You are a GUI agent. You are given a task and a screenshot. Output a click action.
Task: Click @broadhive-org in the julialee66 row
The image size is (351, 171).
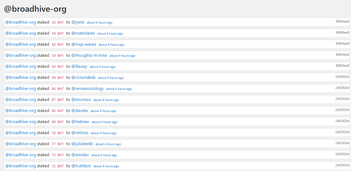point(21,144)
